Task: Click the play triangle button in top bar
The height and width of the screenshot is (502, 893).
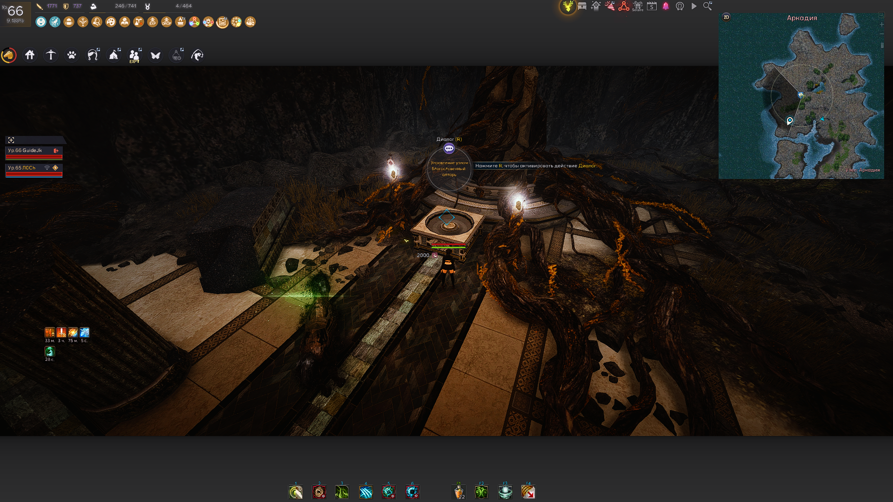Action: pos(693,6)
